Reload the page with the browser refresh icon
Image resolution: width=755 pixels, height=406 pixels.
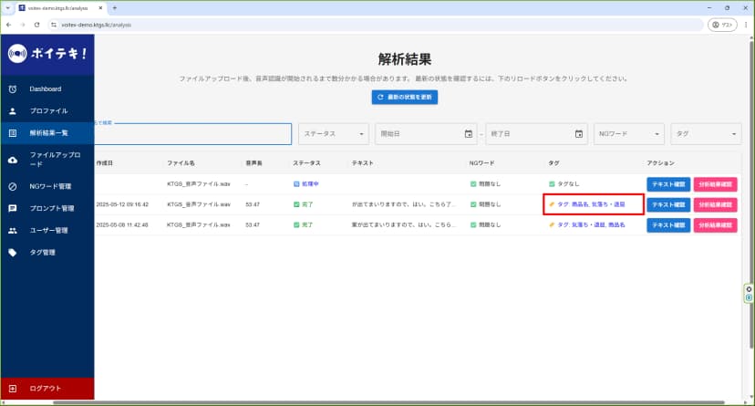click(x=37, y=25)
